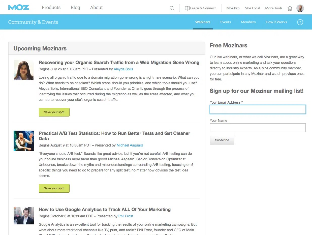Select the Webinars tab
Viewport: 312px width, 235px height.
203,22
